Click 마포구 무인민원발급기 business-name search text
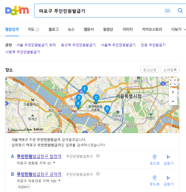The width and height of the screenshot is (186, 192). [x=44, y=145]
